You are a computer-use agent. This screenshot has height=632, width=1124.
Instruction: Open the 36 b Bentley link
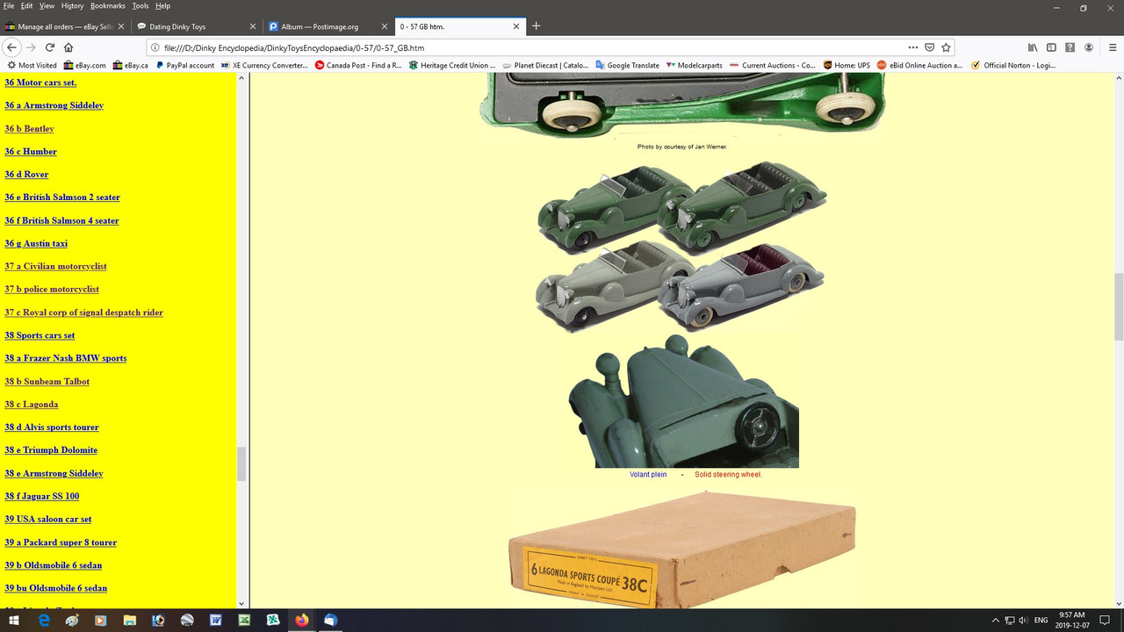[x=29, y=128]
